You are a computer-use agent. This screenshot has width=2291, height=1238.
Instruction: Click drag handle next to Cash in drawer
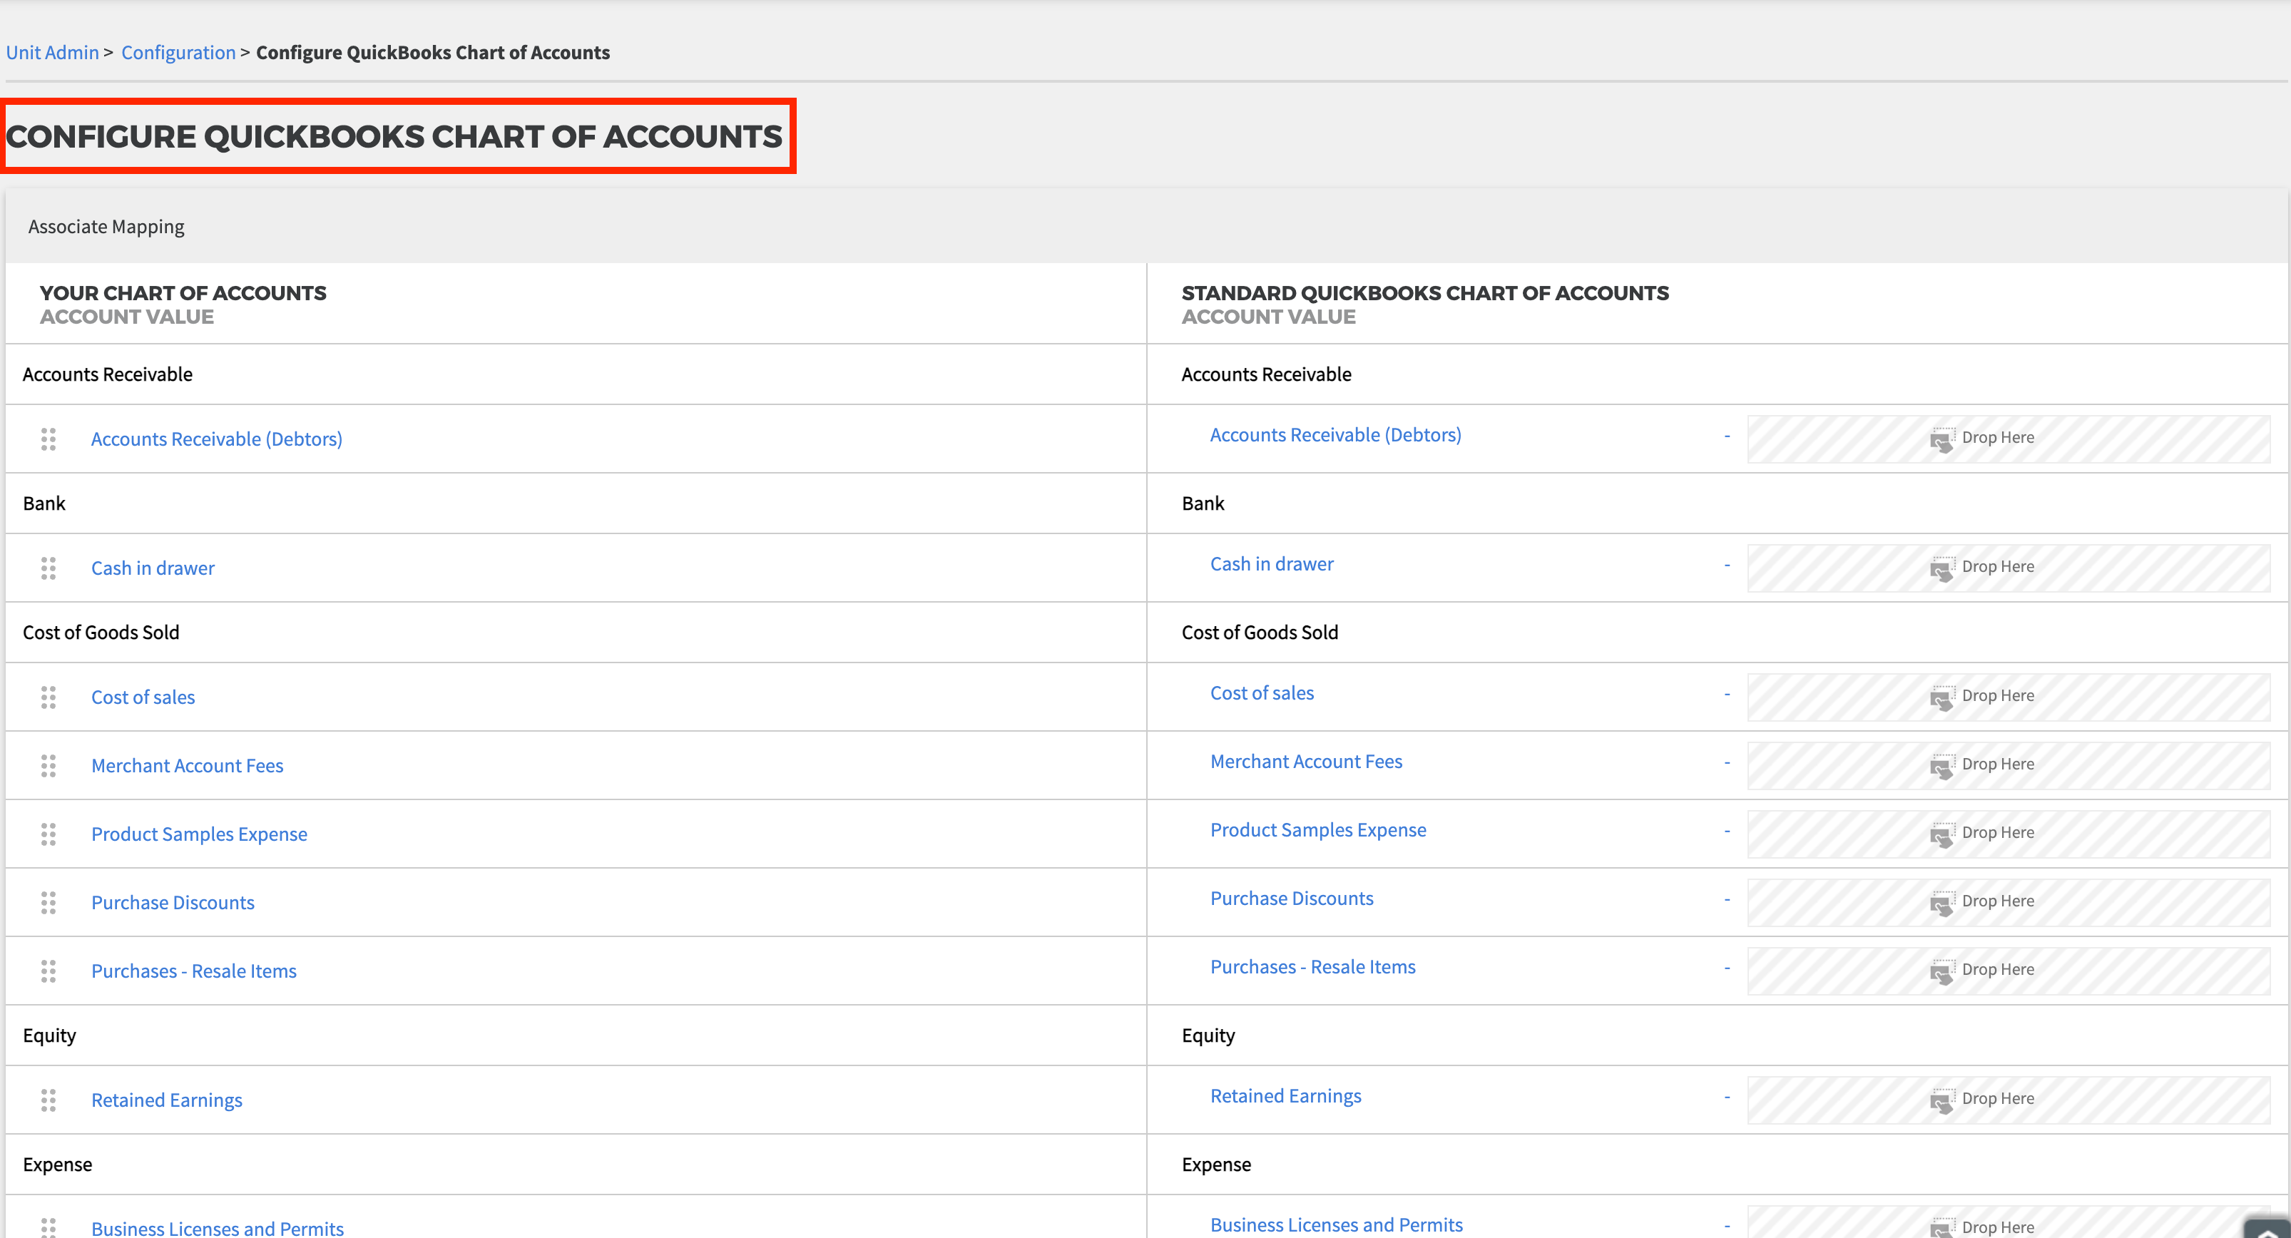[48, 568]
